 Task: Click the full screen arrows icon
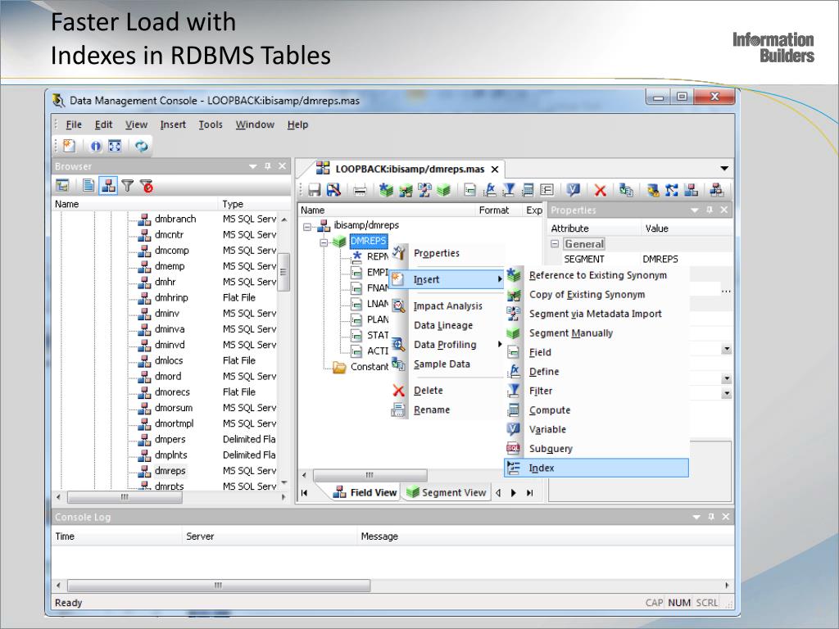[115, 146]
